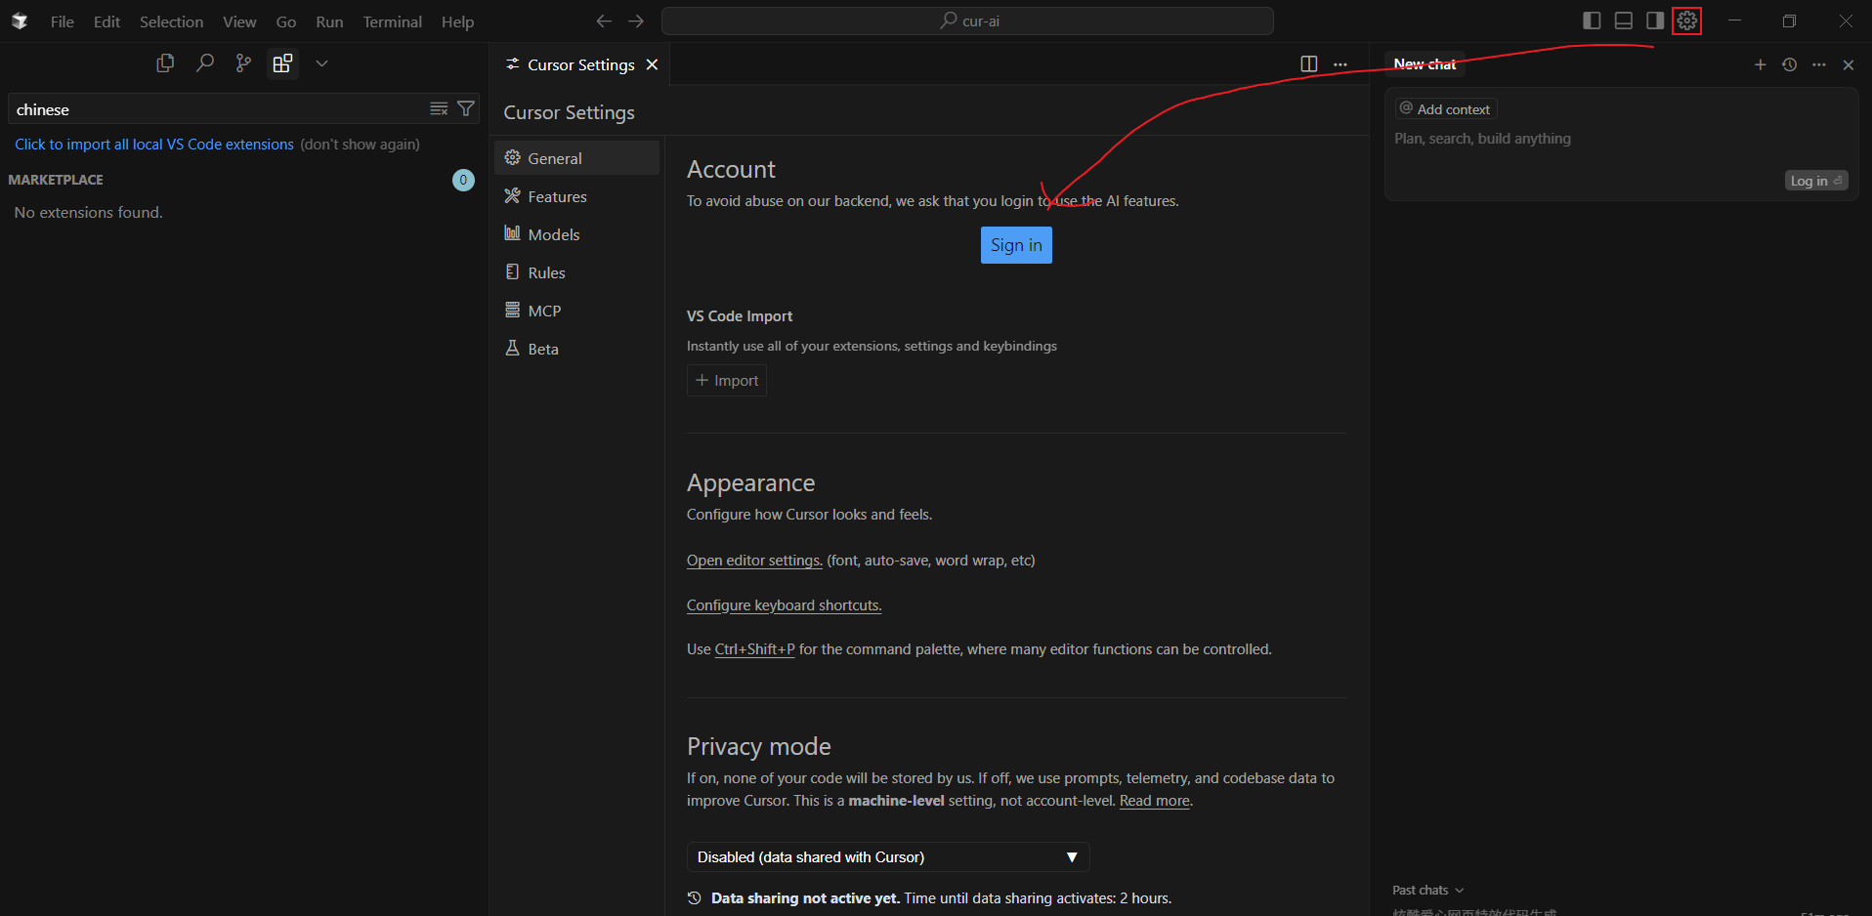The height and width of the screenshot is (916, 1872).
Task: Open the extensions filter funnel icon
Action: (x=466, y=108)
